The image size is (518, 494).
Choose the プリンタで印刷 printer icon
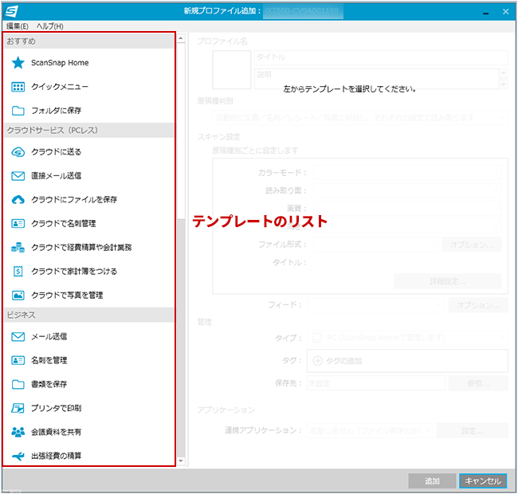click(18, 408)
